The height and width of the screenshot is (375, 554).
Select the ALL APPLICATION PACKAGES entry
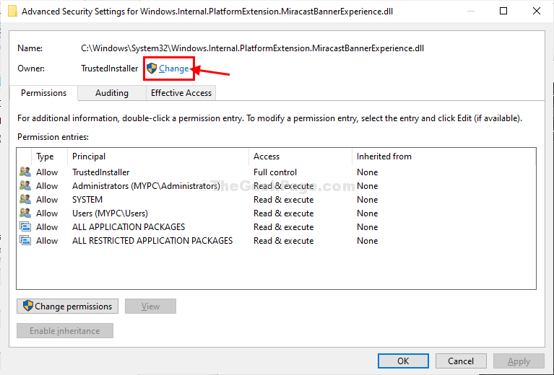pos(276,227)
